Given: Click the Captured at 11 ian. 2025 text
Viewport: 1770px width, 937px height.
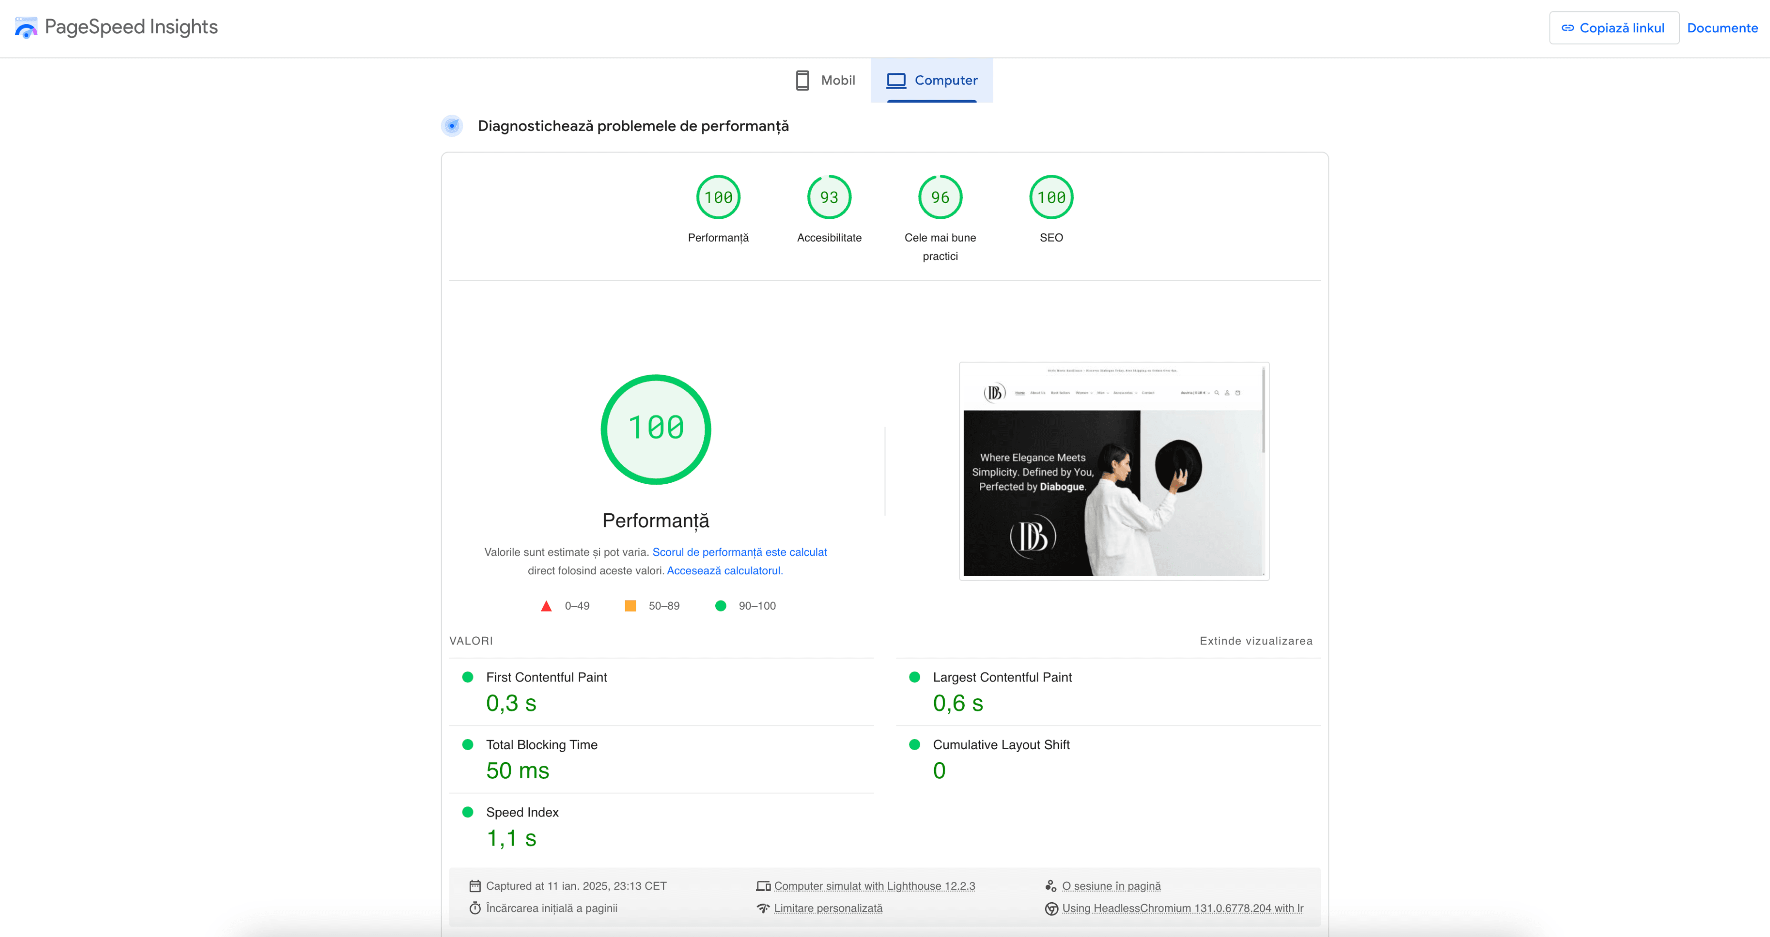Looking at the screenshot, I should [576, 886].
